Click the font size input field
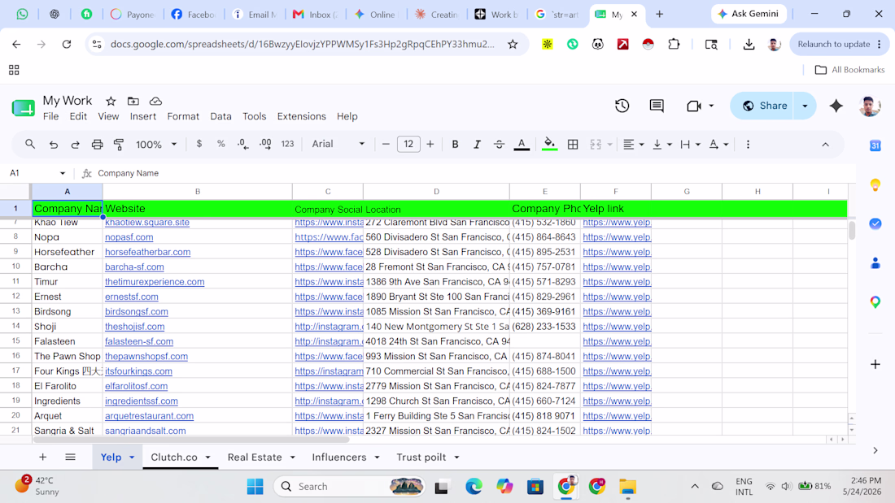The height and width of the screenshot is (503, 895). click(408, 145)
